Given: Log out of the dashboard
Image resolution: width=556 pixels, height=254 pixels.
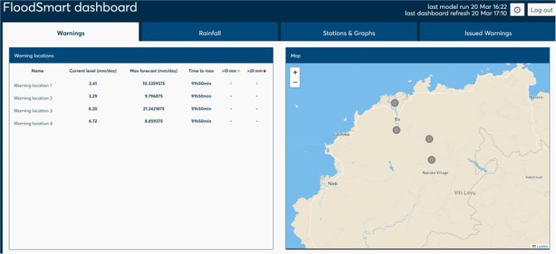Looking at the screenshot, I should click(541, 10).
